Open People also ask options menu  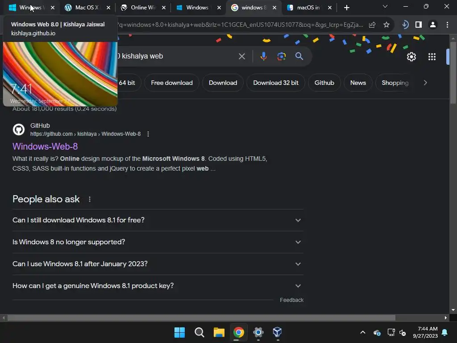coord(89,199)
